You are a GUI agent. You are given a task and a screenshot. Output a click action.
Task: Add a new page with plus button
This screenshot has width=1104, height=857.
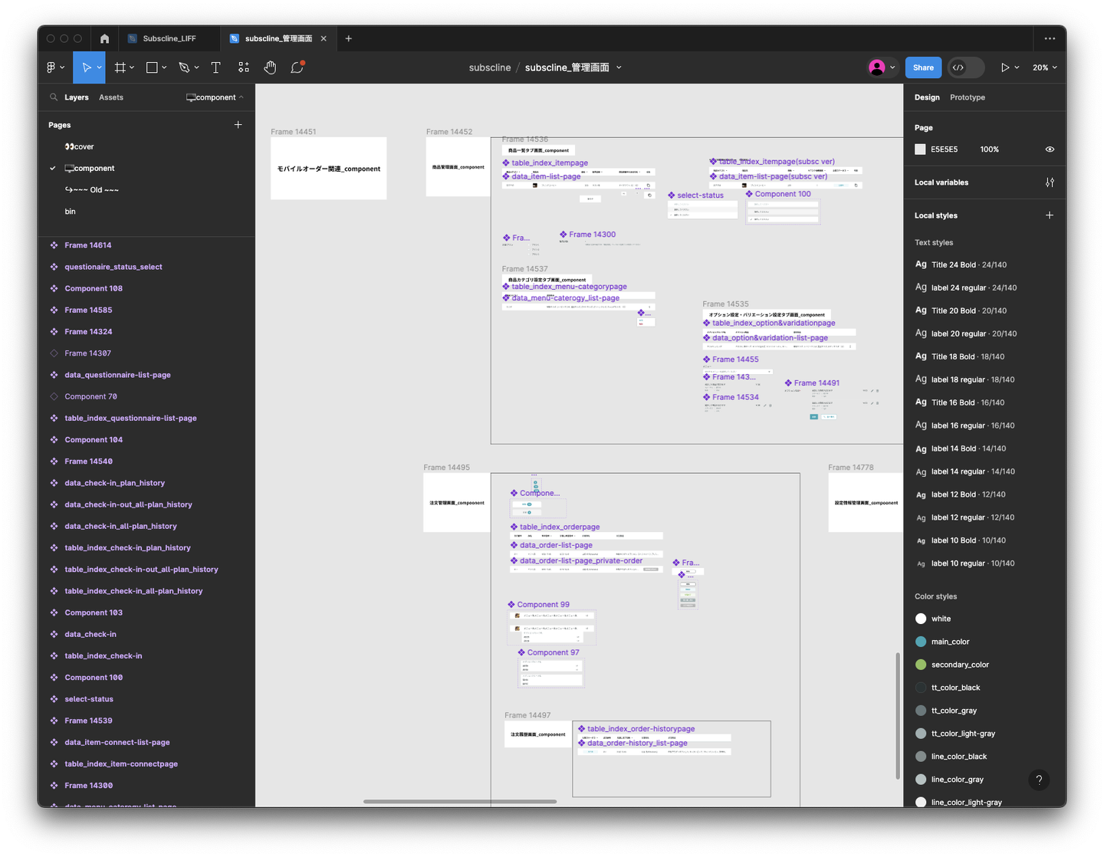(238, 125)
